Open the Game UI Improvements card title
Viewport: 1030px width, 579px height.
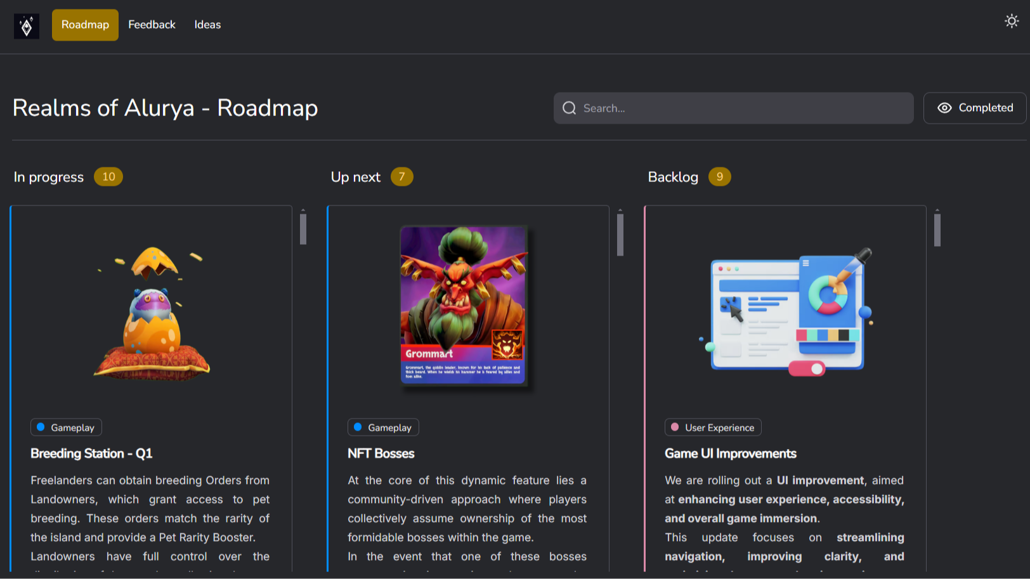point(730,453)
